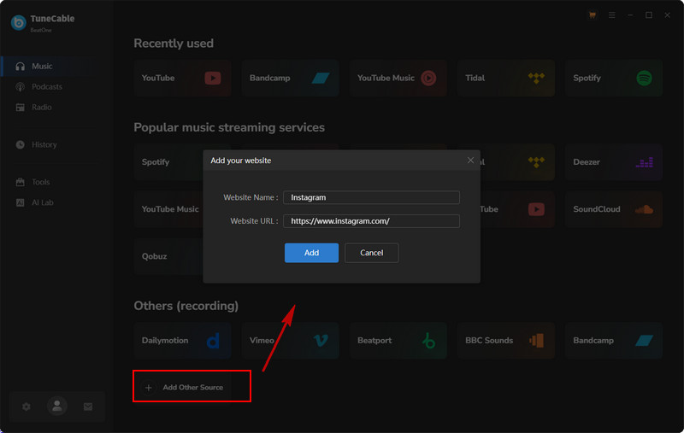Open the hamburger menu in title bar
The image size is (684, 433).
click(x=611, y=15)
